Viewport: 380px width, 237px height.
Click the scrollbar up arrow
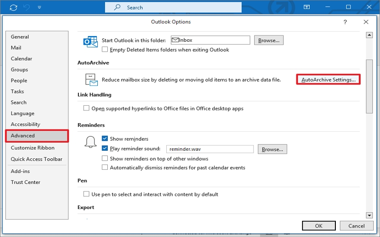point(369,35)
